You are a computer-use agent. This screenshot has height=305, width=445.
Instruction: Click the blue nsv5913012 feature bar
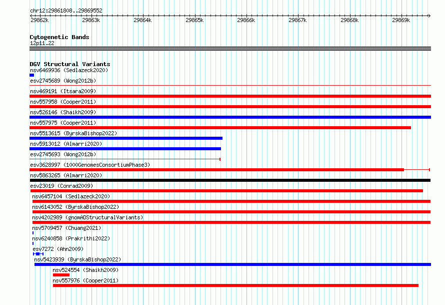tap(125, 149)
